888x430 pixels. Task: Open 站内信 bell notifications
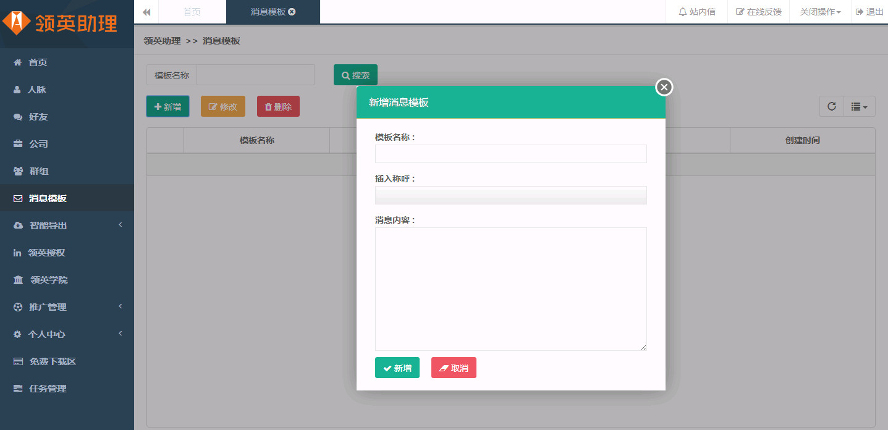(696, 12)
